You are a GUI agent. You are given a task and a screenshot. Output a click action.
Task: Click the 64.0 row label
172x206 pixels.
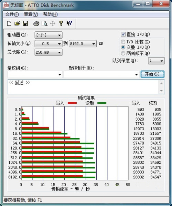coord(17,143)
